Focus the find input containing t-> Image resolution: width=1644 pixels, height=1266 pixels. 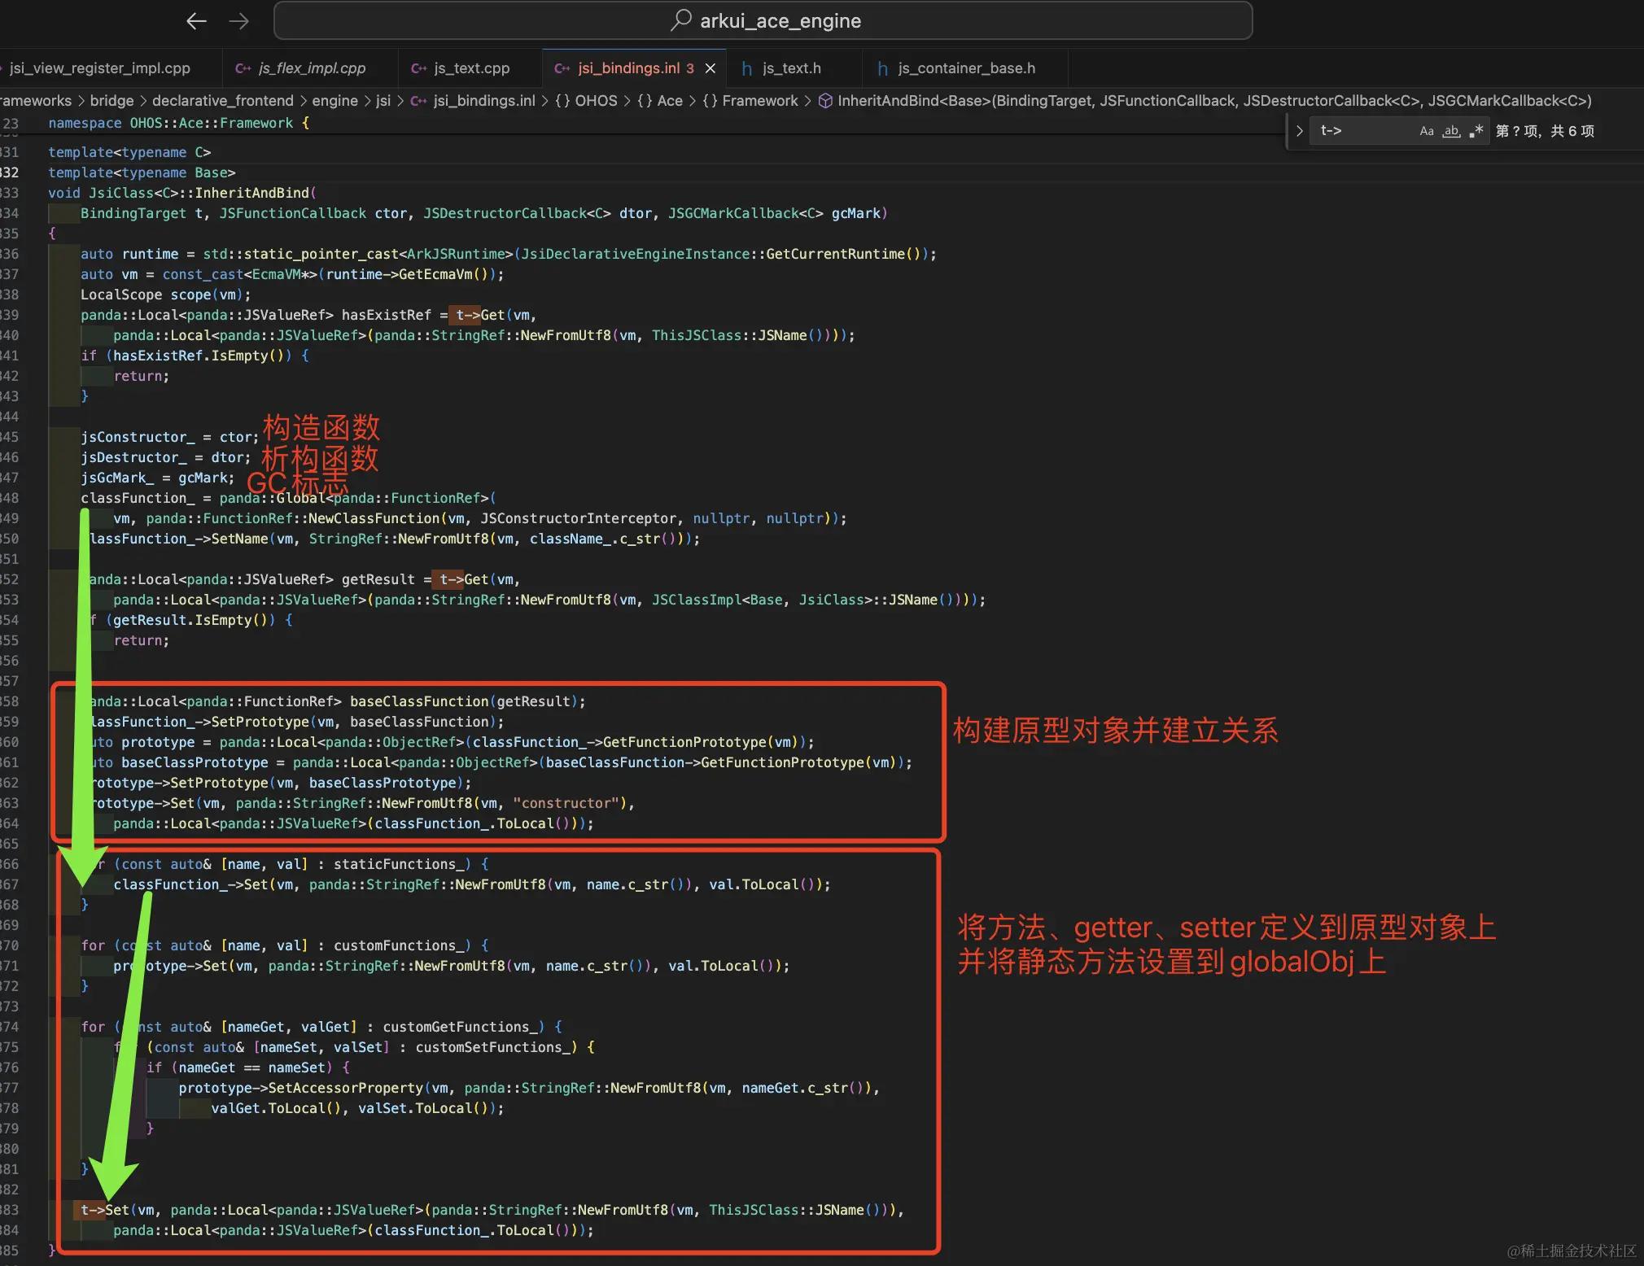[x=1363, y=131]
